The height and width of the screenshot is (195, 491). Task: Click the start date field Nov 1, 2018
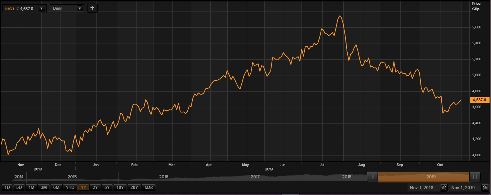[x=423, y=188]
